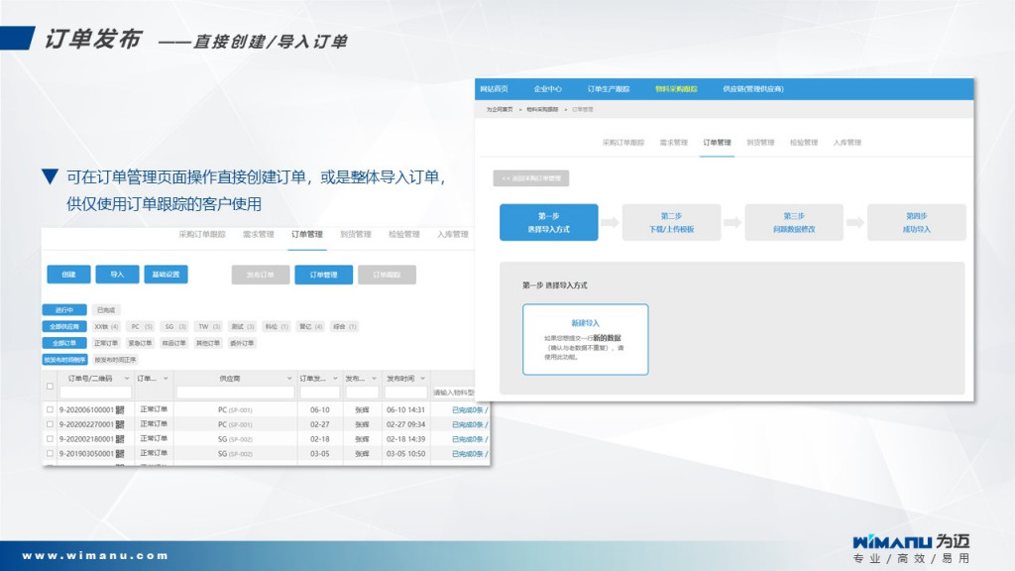Image resolution: width=1015 pixels, height=571 pixels.
Task: Click QR code icon for order 9-202002270001
Action: (x=120, y=424)
